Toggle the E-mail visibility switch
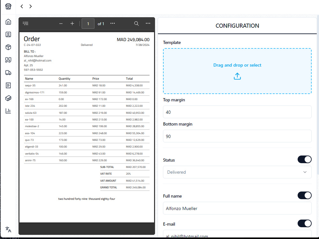This screenshot has width=319, height=239. click(x=304, y=223)
